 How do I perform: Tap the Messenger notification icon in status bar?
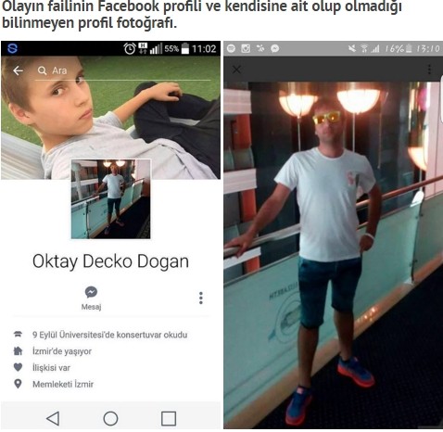[275, 48]
